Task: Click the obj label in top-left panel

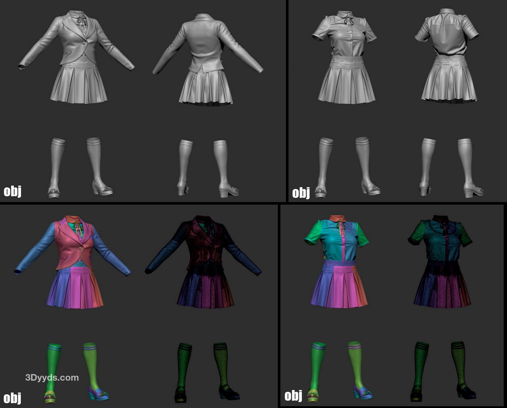Action: point(12,191)
